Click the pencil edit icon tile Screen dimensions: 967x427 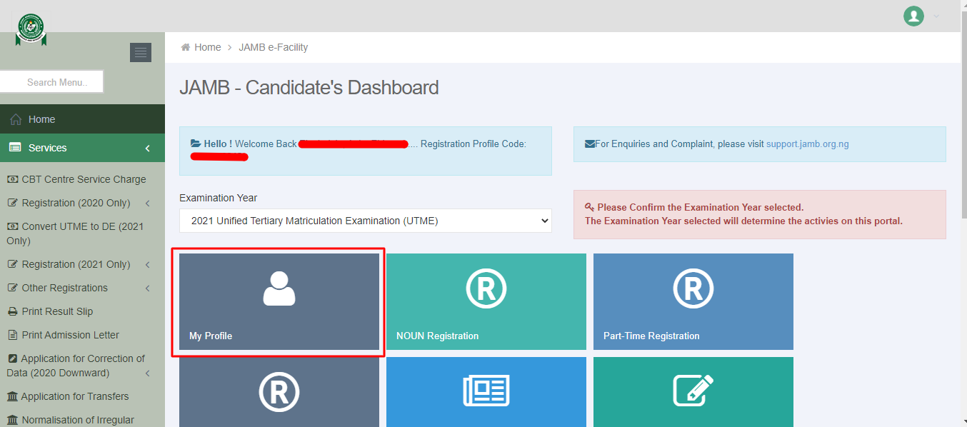[693, 391]
